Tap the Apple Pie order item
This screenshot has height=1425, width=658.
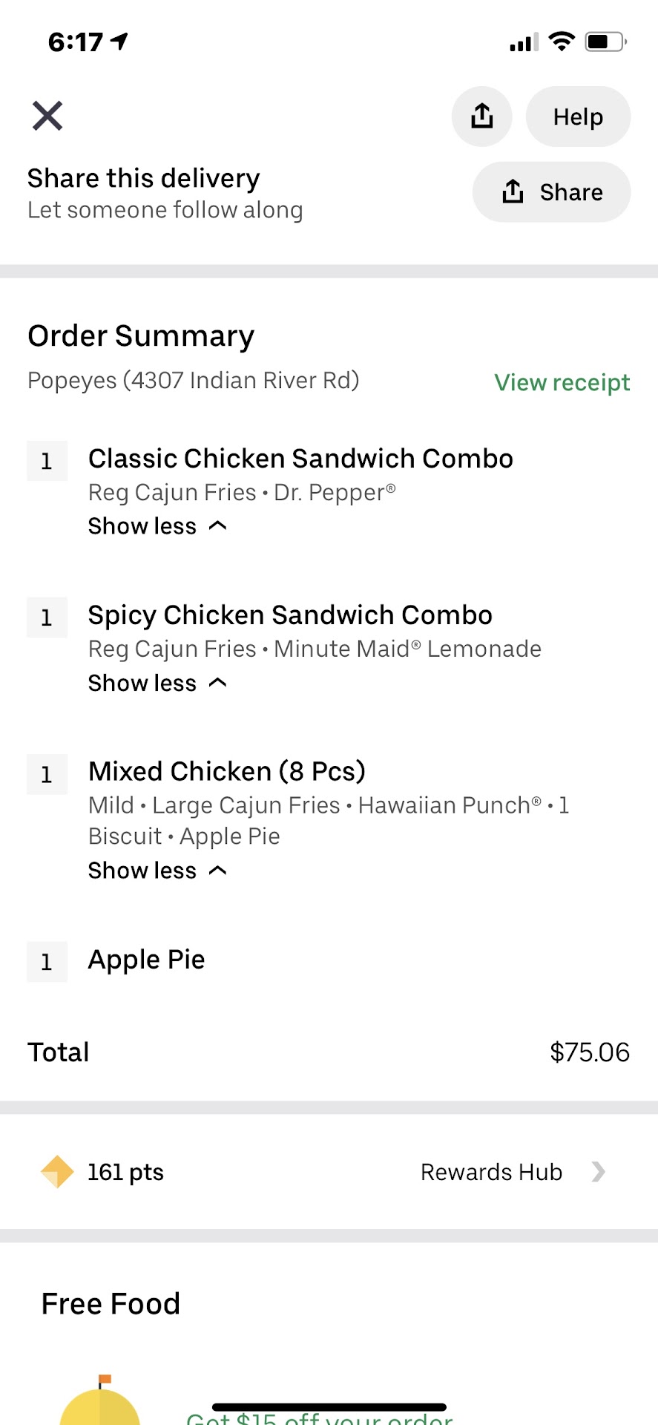click(146, 960)
